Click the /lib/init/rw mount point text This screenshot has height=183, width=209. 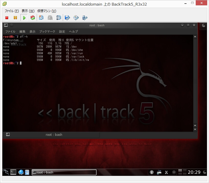80,60
